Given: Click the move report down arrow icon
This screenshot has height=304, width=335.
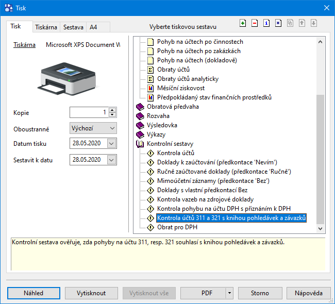Looking at the screenshot, I should (314, 23).
